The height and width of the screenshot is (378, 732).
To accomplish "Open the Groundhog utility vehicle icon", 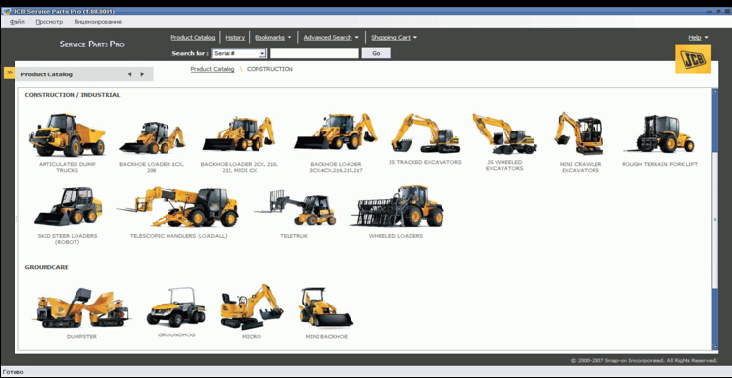I will 176,307.
